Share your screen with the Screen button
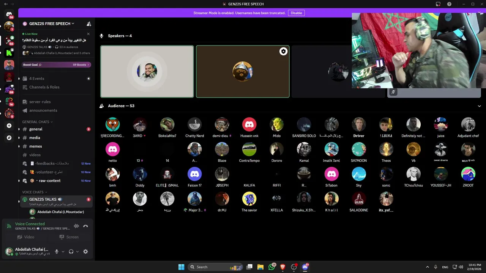 (69, 237)
